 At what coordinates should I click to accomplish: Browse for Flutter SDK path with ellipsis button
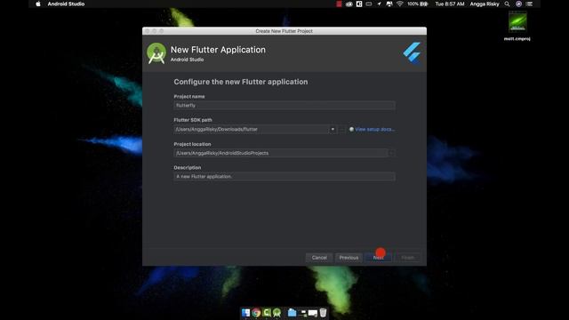[342, 129]
